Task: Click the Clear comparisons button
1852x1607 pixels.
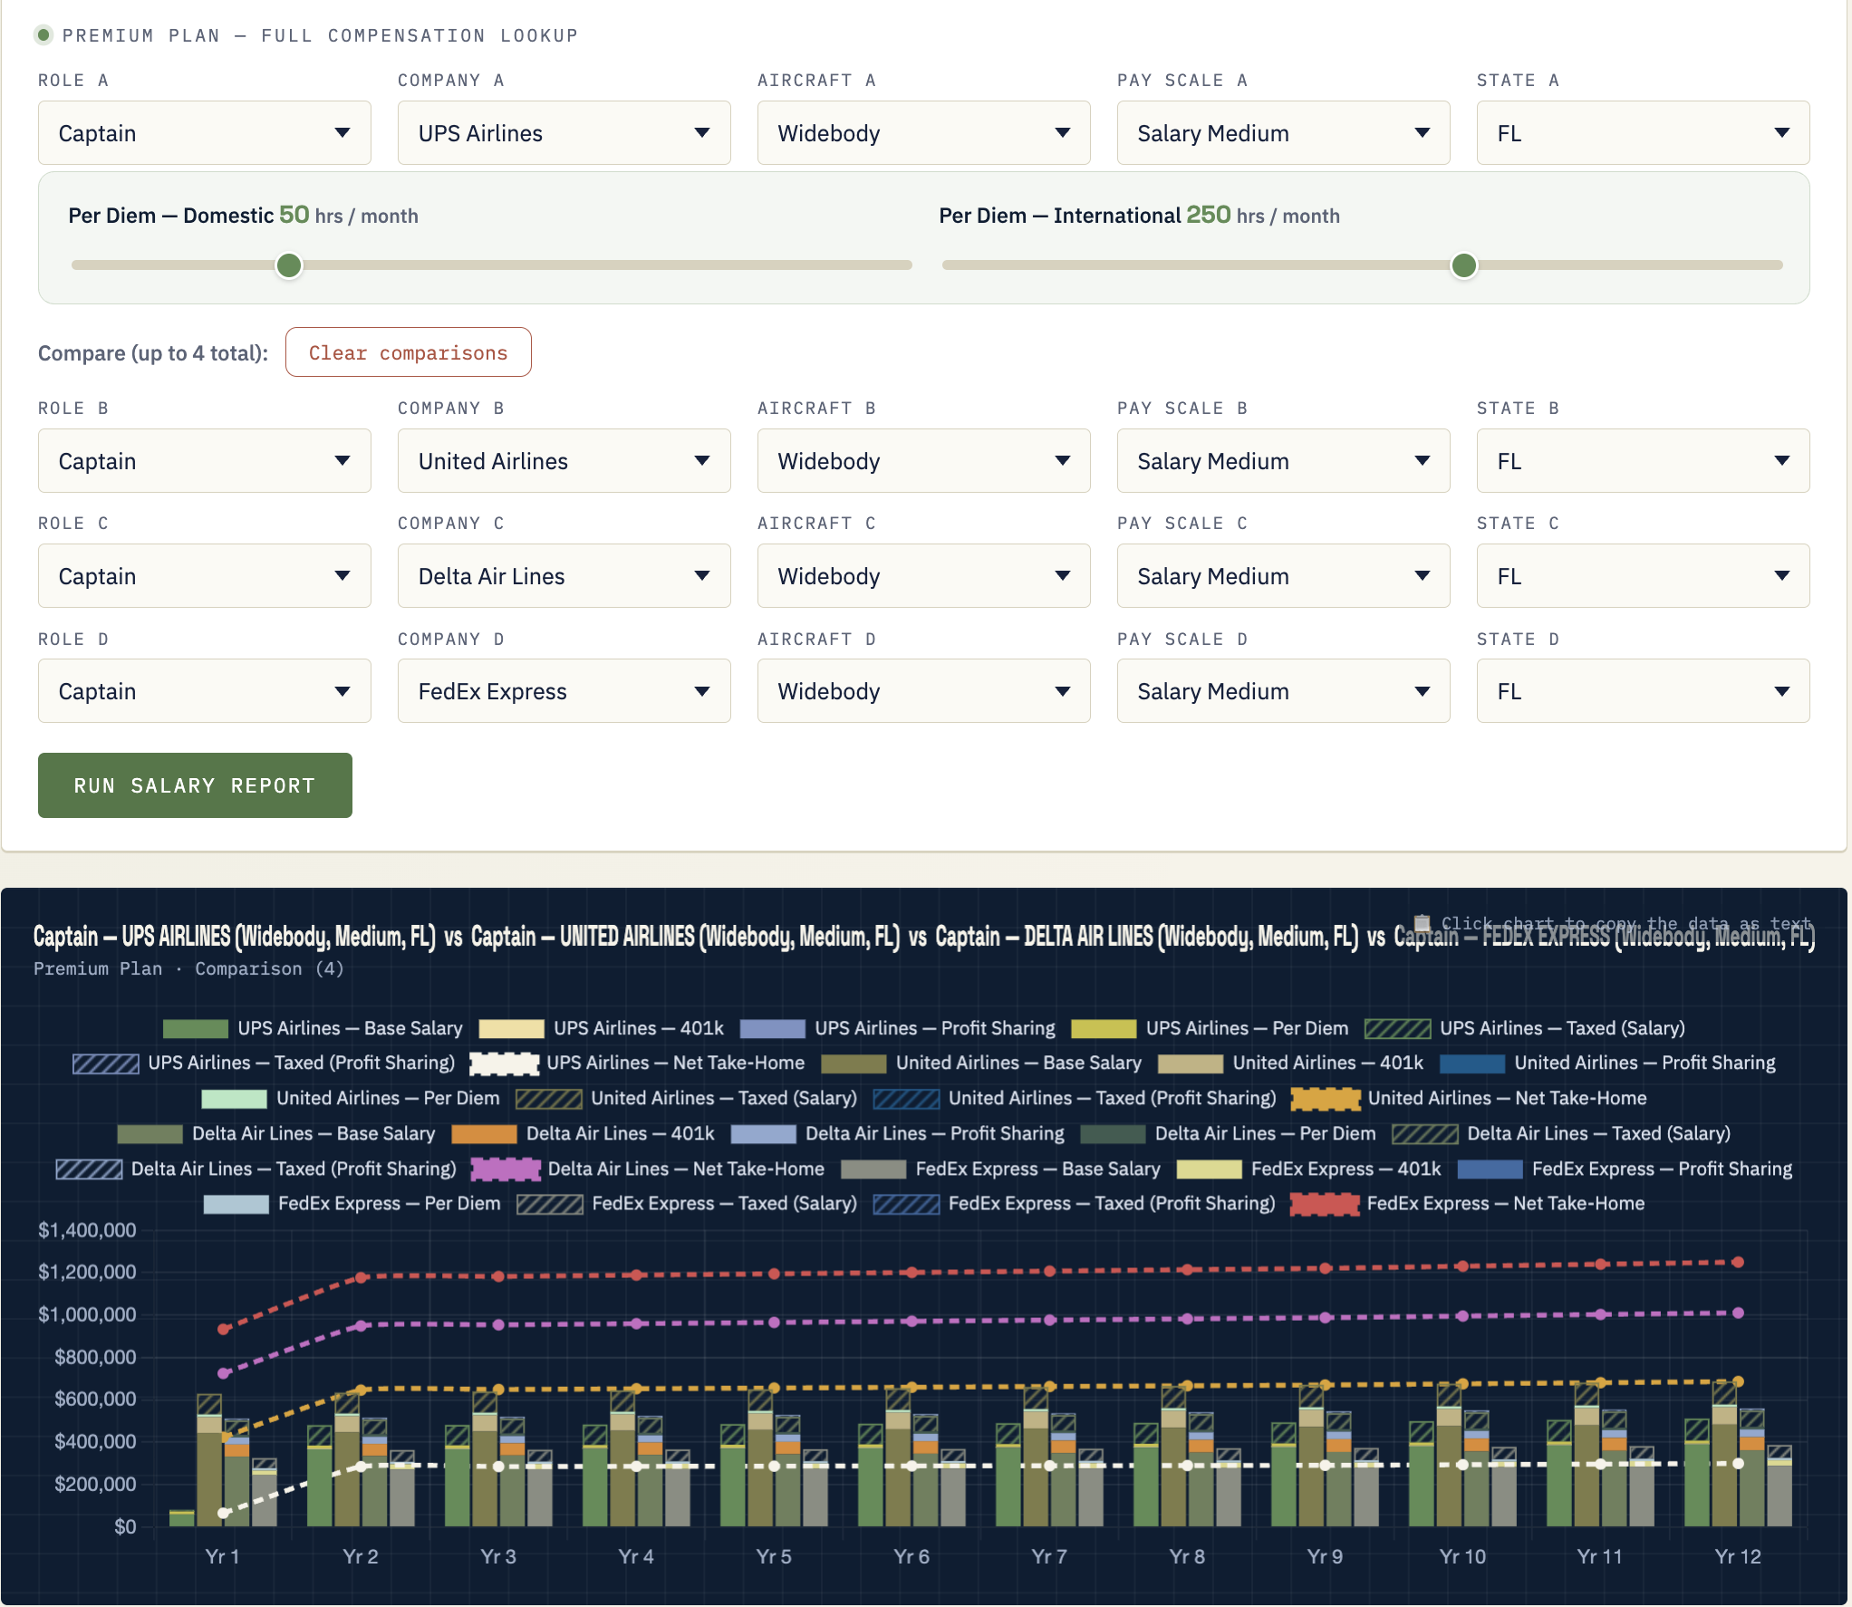Action: point(408,352)
